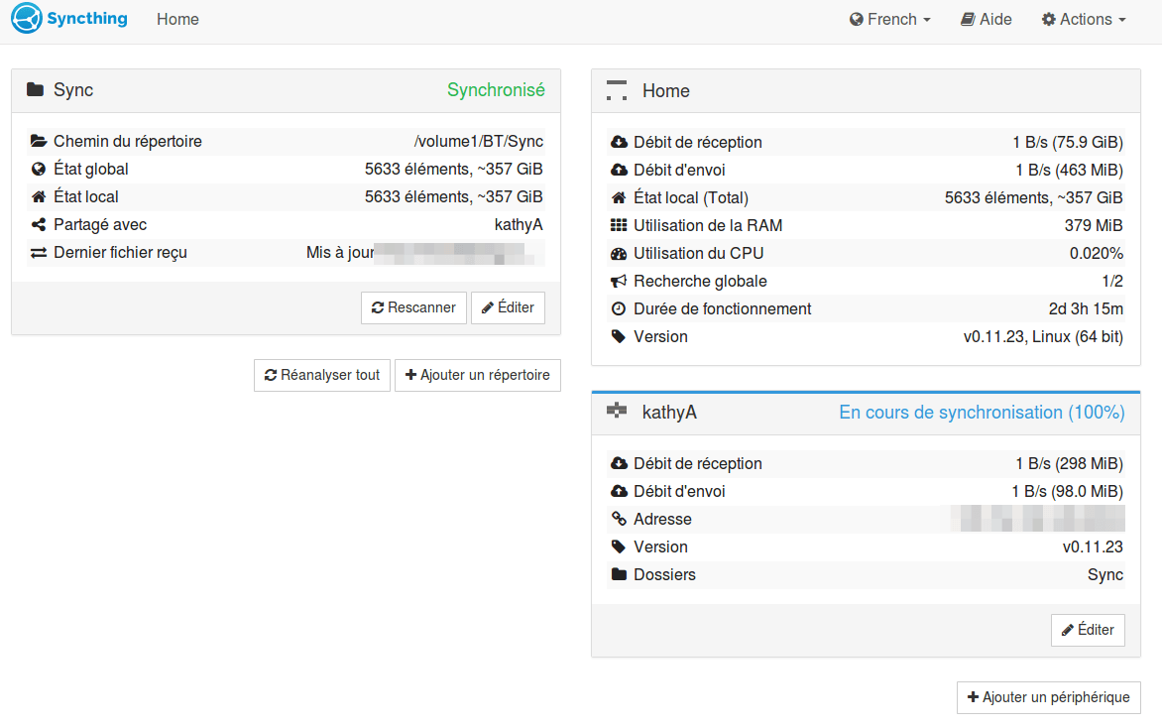Click the Home item in navbar

177,19
